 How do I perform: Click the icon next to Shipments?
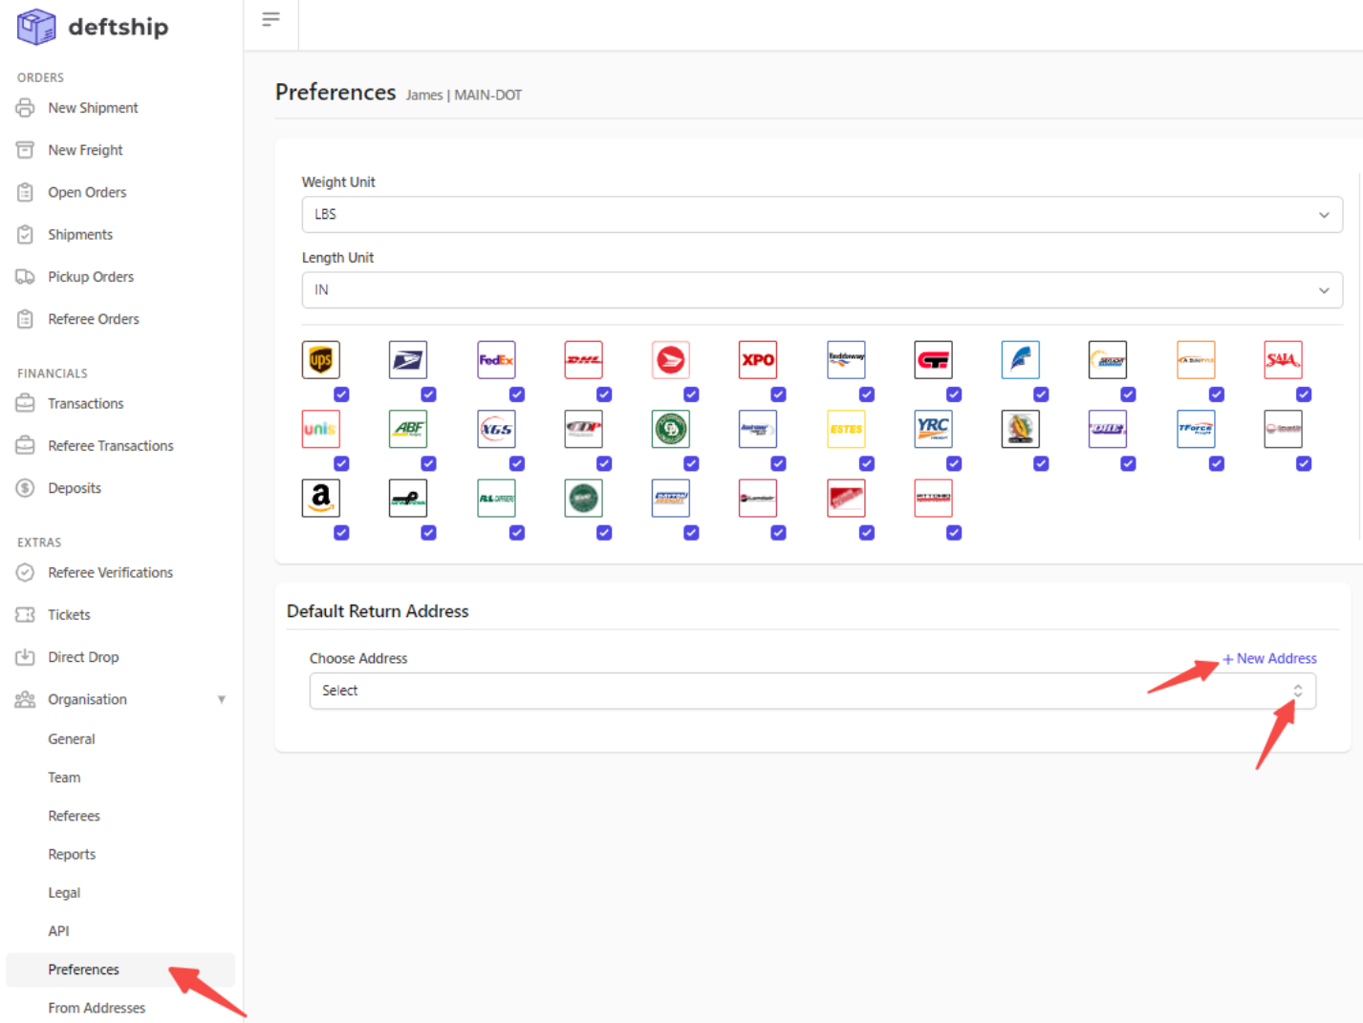pyautogui.click(x=26, y=234)
